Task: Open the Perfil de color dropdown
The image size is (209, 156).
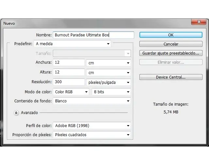Action: tap(92, 125)
